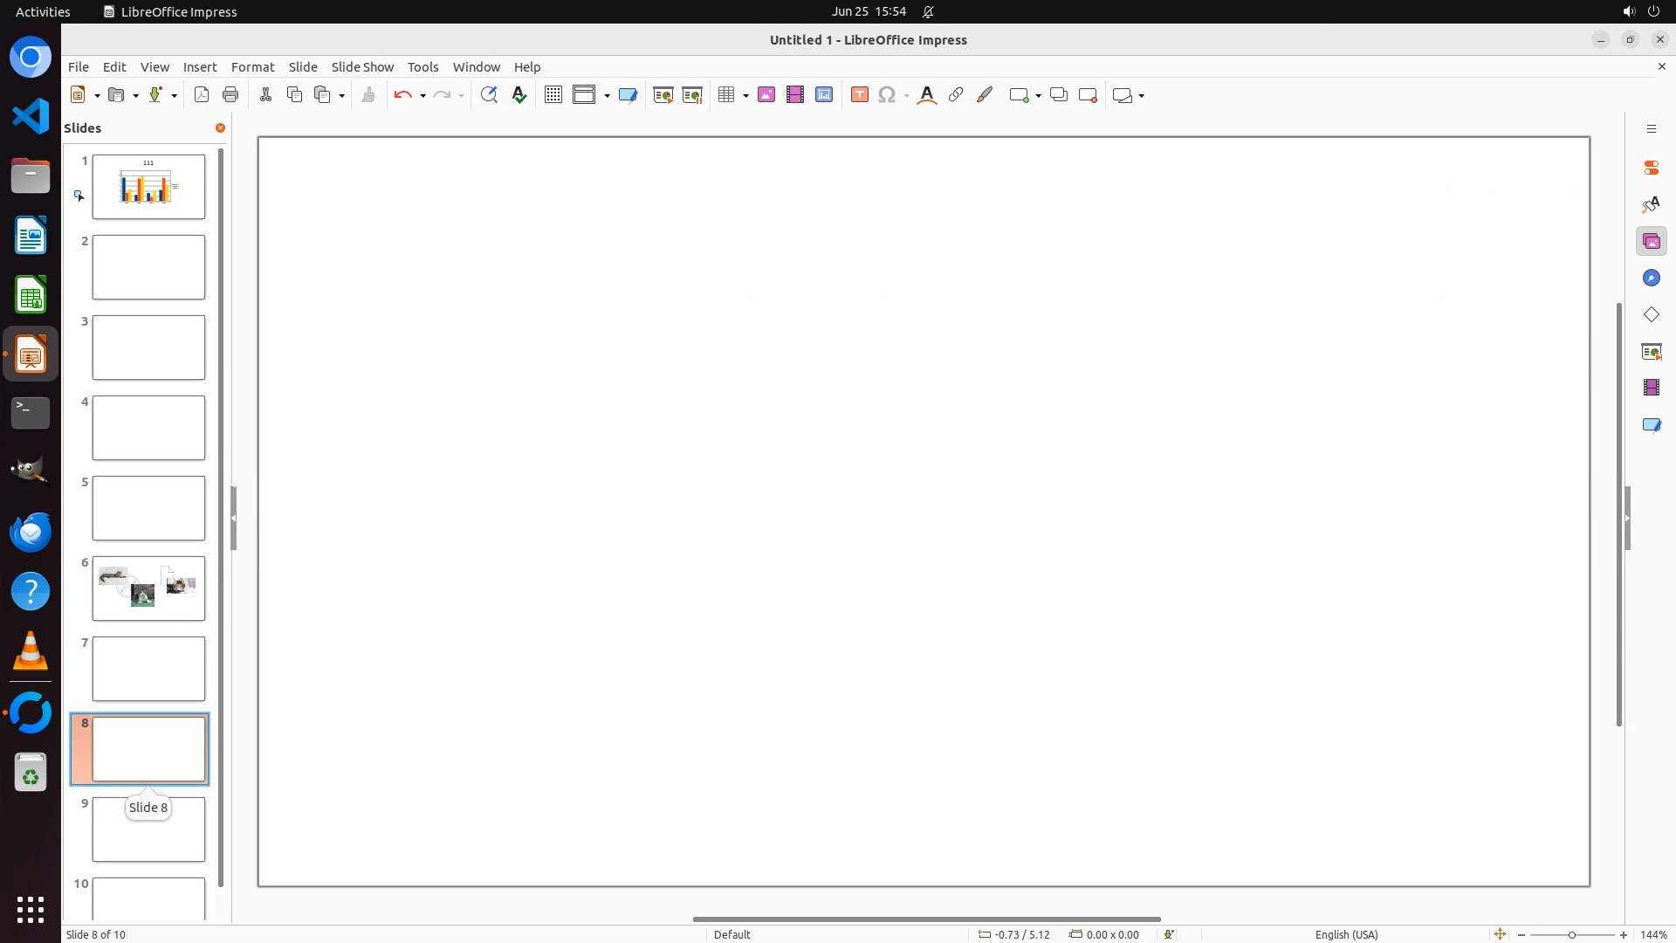1676x943 pixels.
Task: Click the Export as PDF icon
Action: tap(202, 95)
